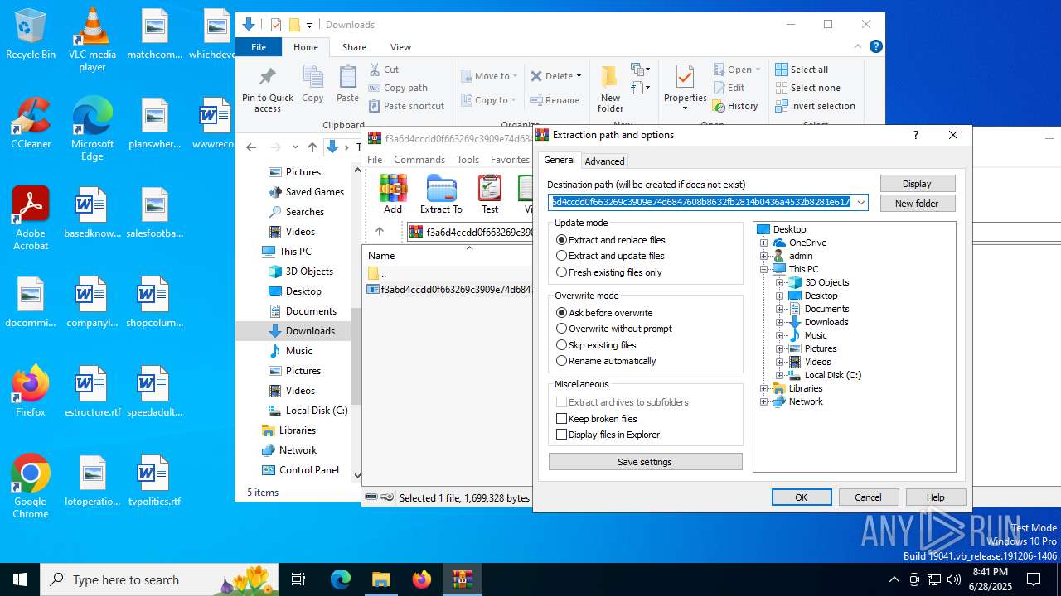The height and width of the screenshot is (596, 1061).
Task: Open the Delete dropdown in the ribbon
Action: [x=579, y=76]
